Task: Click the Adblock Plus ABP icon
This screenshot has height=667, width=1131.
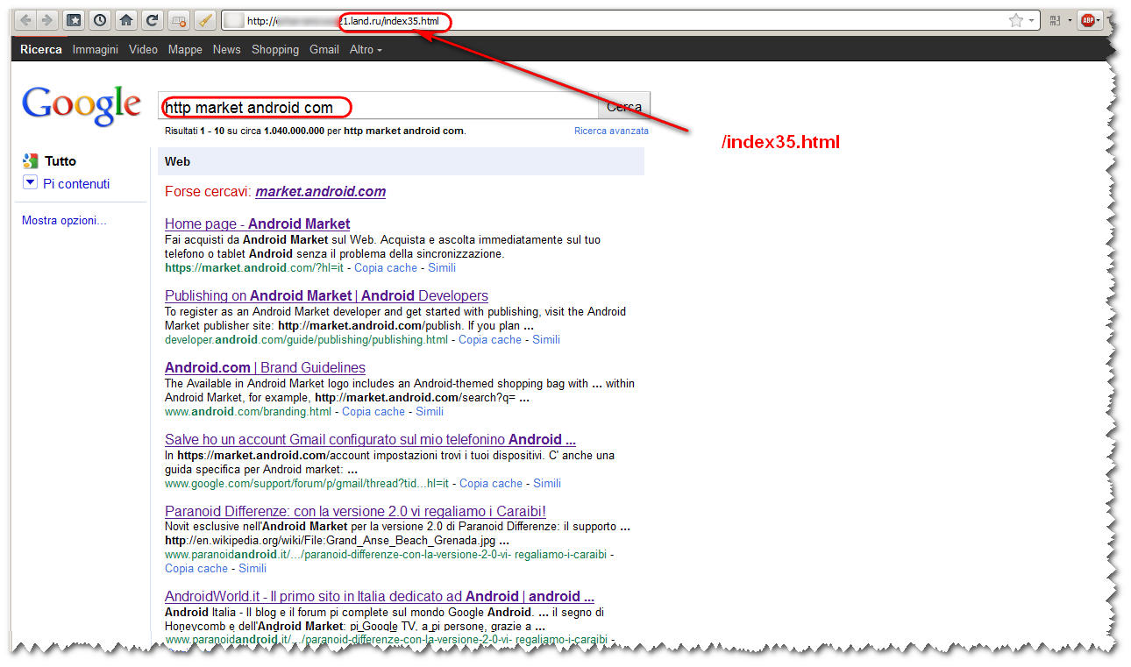Action: click(x=1088, y=20)
